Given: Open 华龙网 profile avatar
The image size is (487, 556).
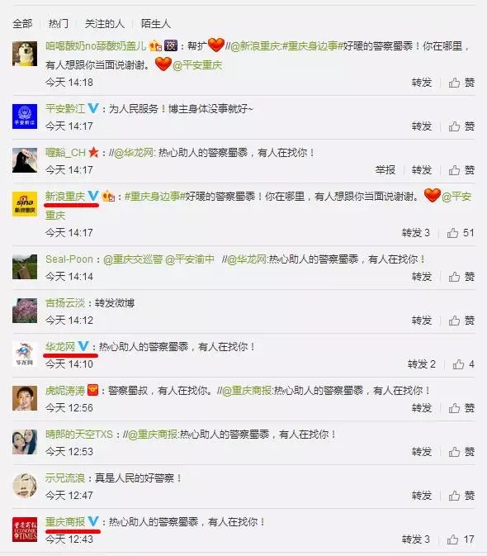Looking at the screenshot, I should coord(25,354).
